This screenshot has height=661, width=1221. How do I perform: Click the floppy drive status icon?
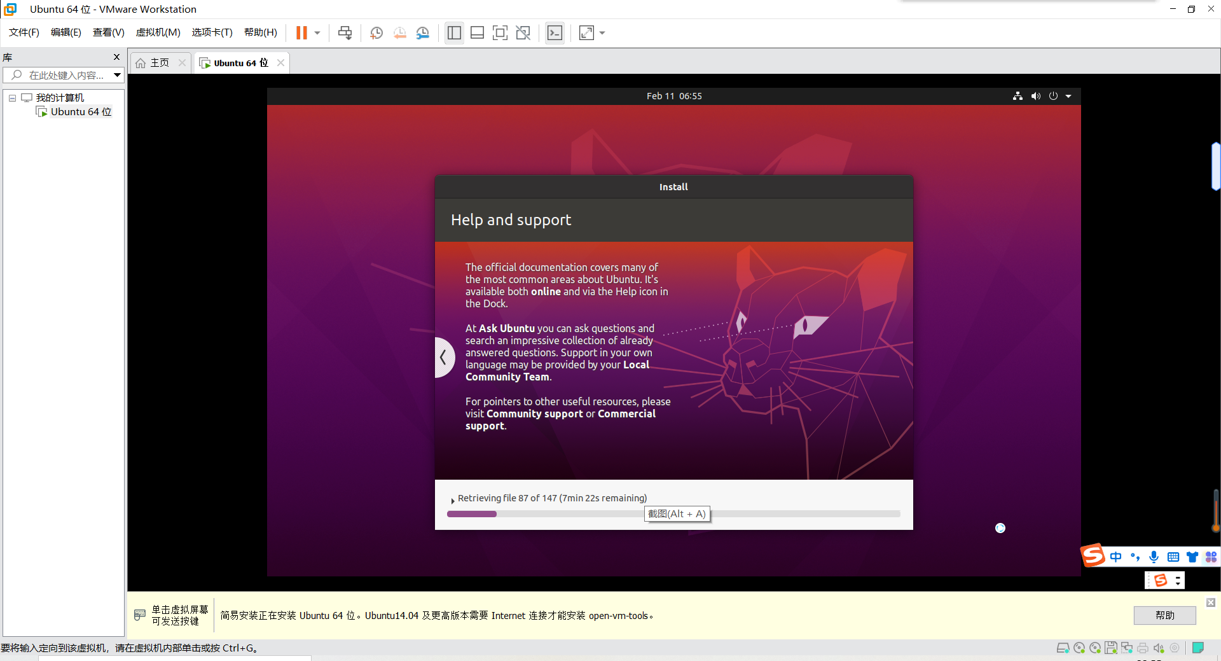(x=1111, y=648)
